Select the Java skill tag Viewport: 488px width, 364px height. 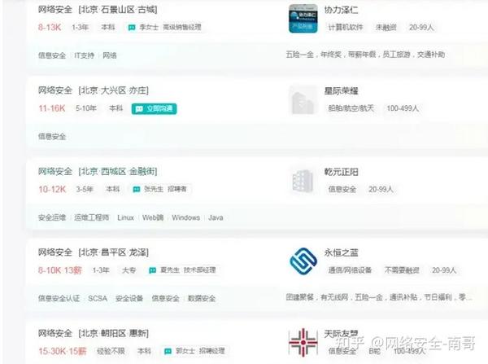(216, 217)
